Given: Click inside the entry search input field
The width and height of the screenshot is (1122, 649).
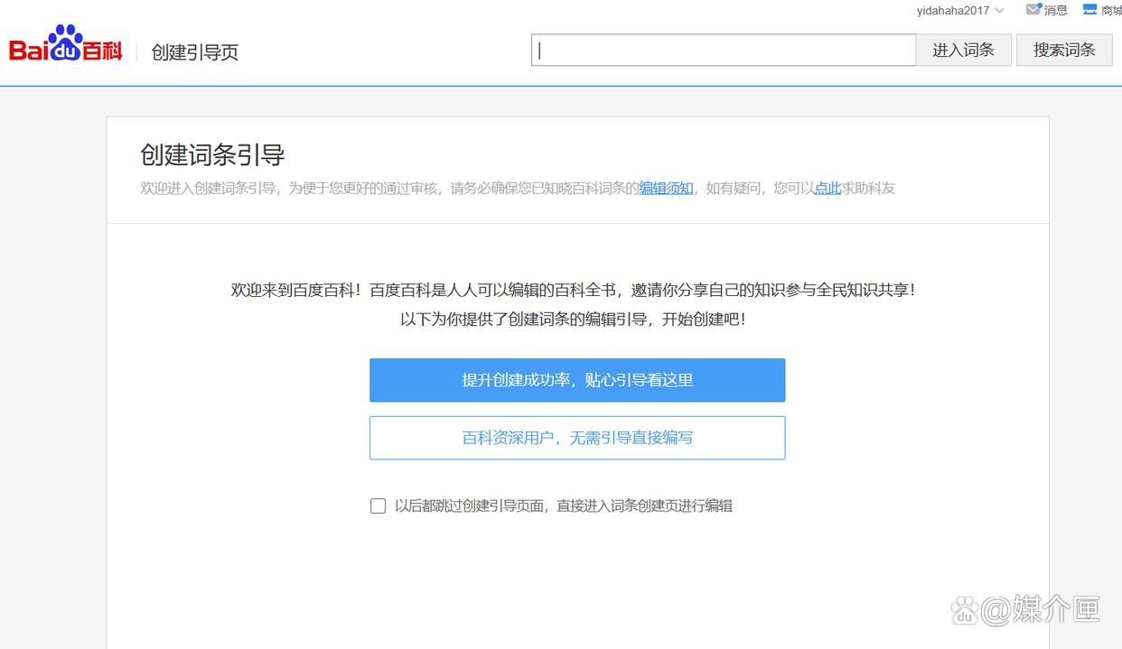Looking at the screenshot, I should [723, 50].
